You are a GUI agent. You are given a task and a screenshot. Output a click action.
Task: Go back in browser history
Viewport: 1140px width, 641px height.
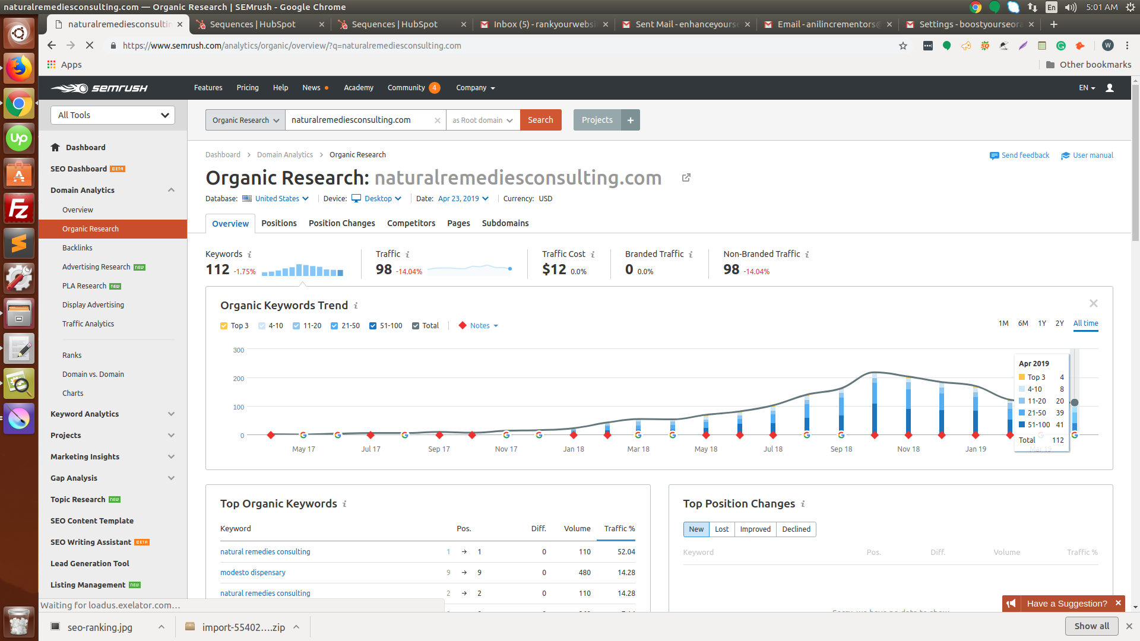pos(52,46)
